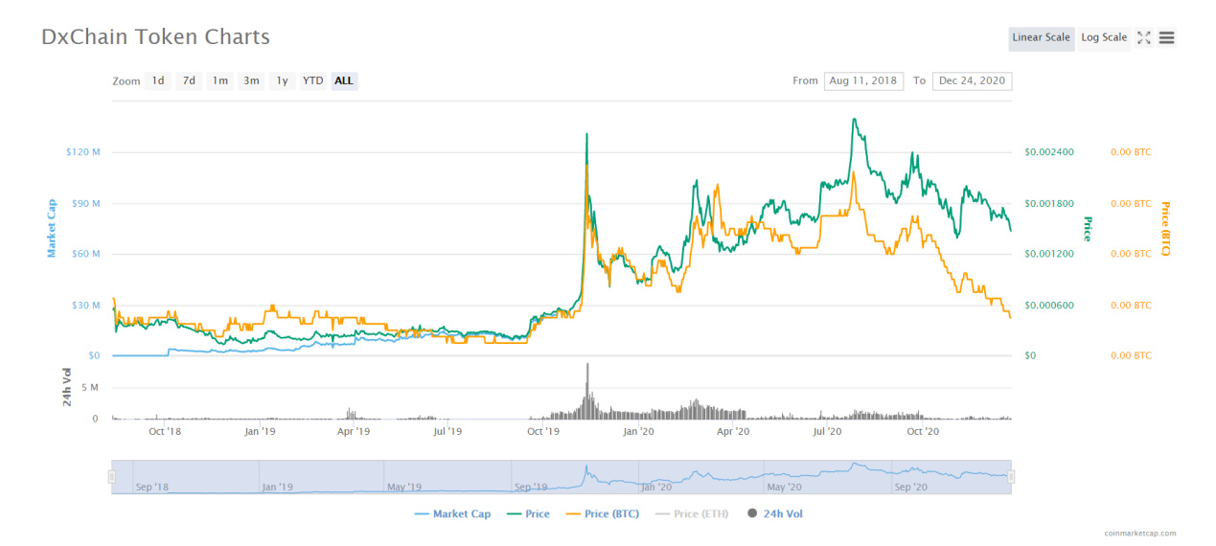Toggle the 24h Vol legend dot

point(752,513)
